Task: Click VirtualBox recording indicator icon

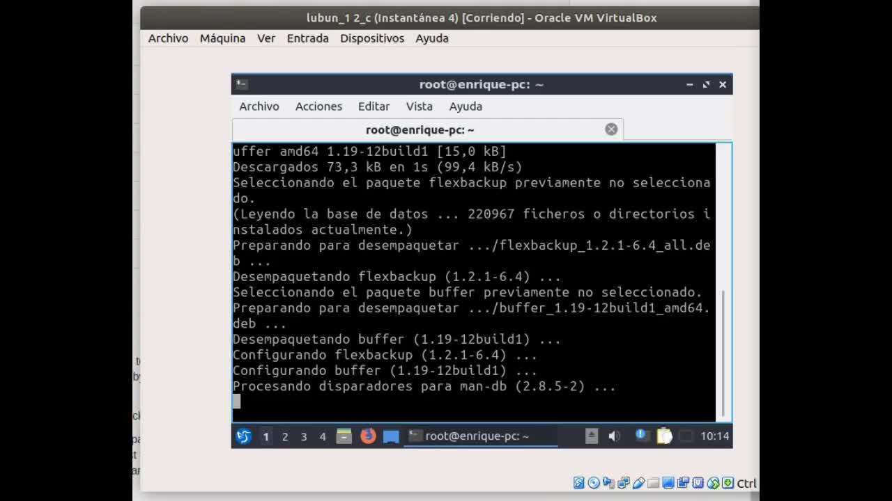Action: [683, 483]
